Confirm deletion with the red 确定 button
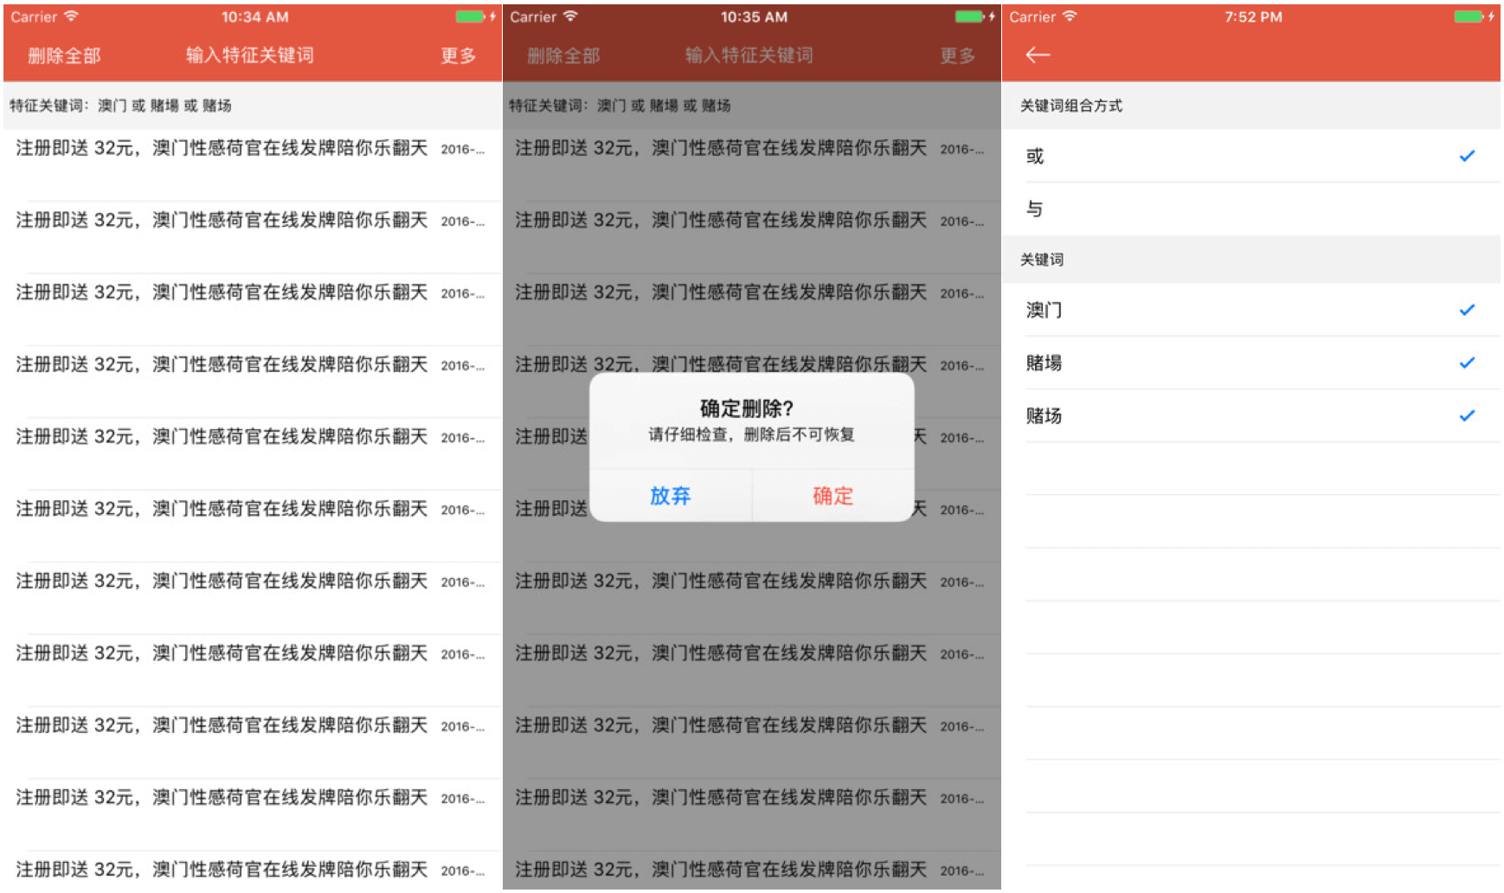The image size is (1504, 893). [x=832, y=496]
